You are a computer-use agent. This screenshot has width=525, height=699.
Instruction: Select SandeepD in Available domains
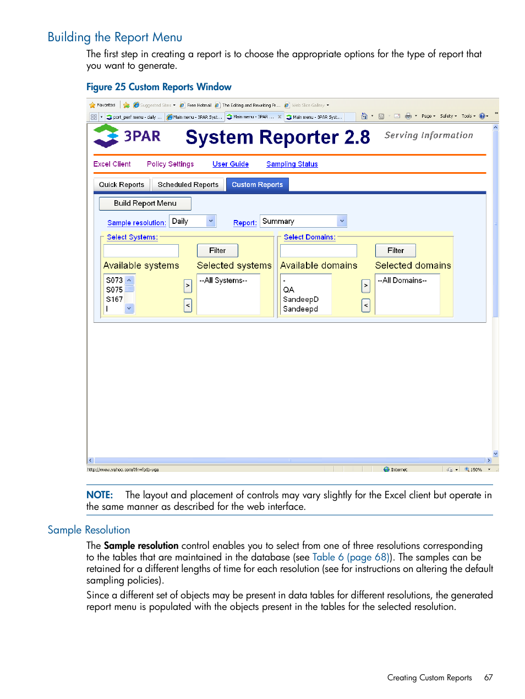coord(301,299)
